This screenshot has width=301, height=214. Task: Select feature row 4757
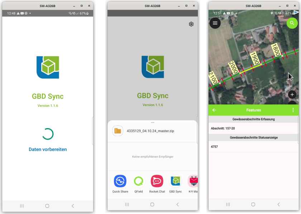(253, 147)
